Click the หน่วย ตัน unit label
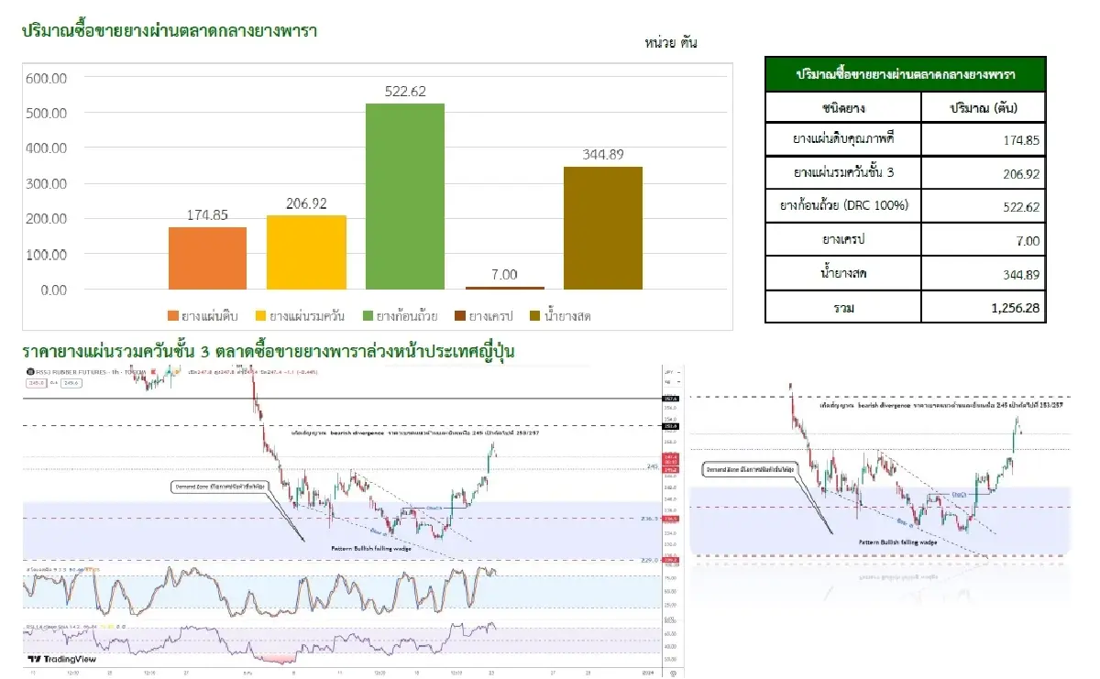The height and width of the screenshot is (679, 1100). click(671, 42)
